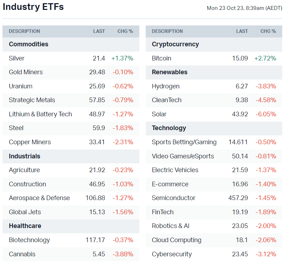Click the Technology category heading
This screenshot has width=284, height=263.
[x=169, y=128]
